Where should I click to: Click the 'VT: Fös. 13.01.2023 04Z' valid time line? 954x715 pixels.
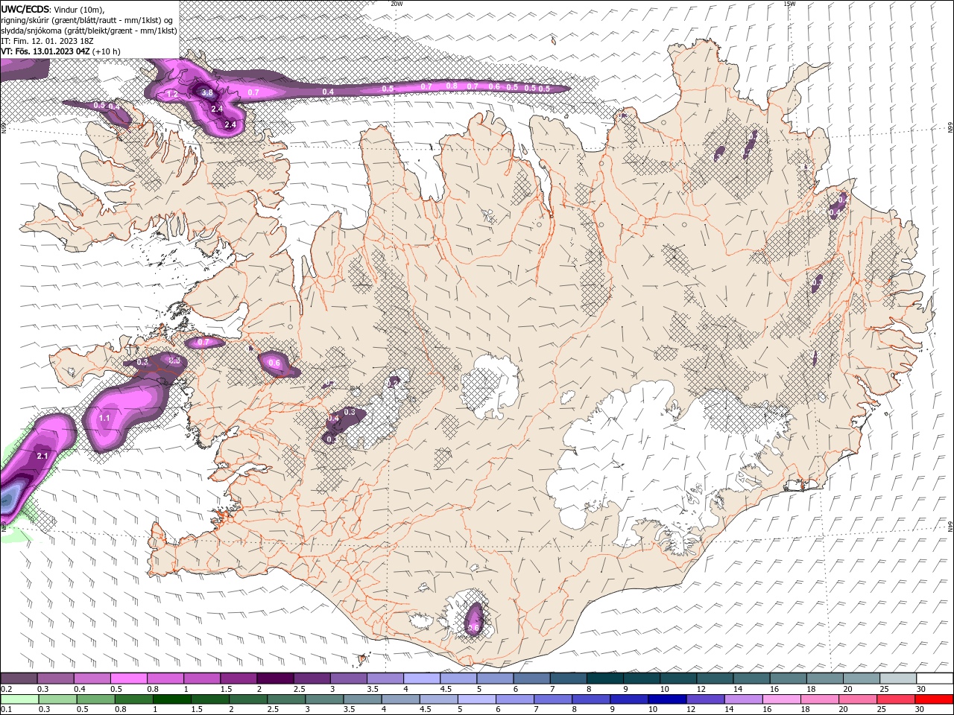click(45, 51)
